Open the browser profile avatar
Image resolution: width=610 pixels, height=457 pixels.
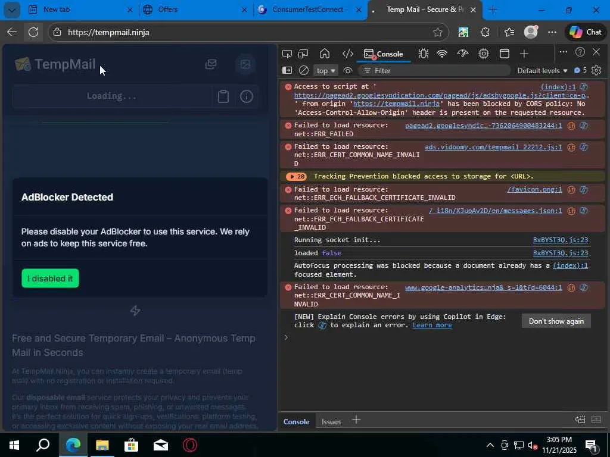tap(531, 32)
